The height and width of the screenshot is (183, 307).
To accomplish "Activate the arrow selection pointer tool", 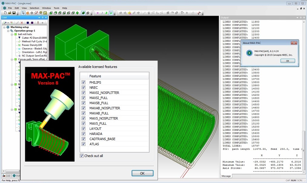I will 23,13.
